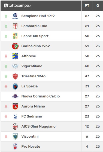Click green up arrow beside Sempione Half
Screen dimensions: 103x152
pyautogui.click(x=6, y=16)
